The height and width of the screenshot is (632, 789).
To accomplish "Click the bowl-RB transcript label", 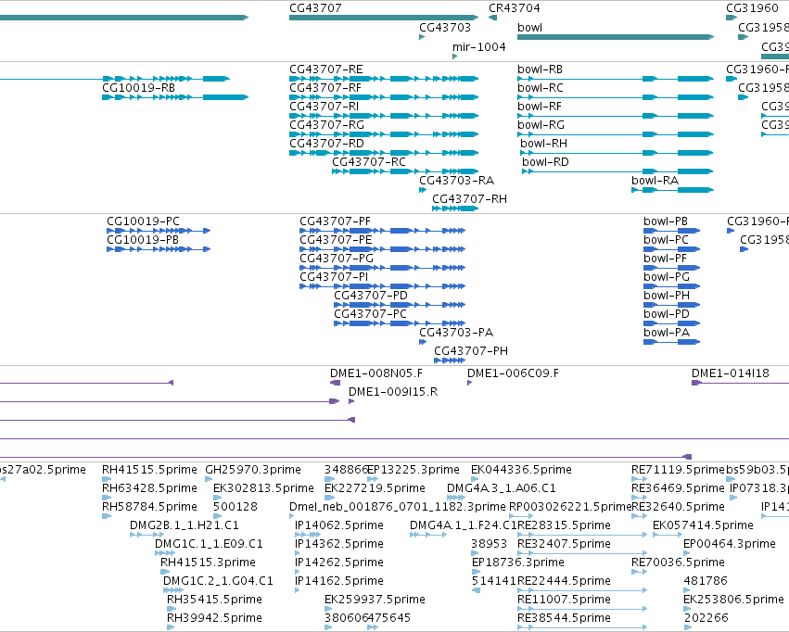I will tap(540, 70).
